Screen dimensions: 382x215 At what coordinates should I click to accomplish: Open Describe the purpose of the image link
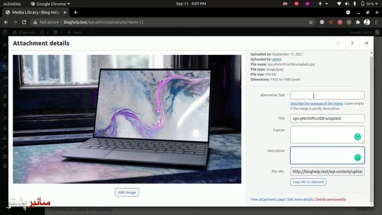click(x=316, y=103)
